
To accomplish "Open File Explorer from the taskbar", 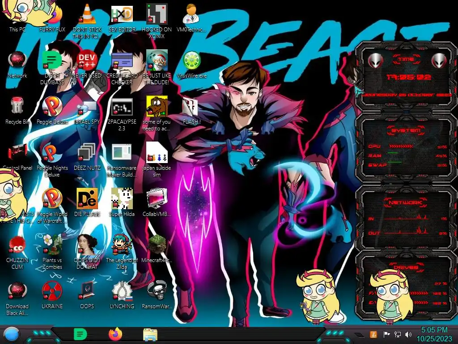I will coord(150,335).
